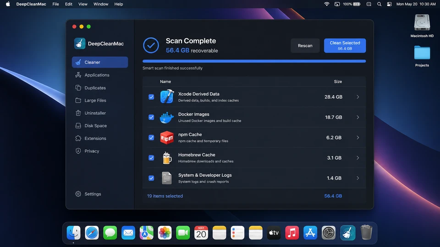Select the Cleaner broom icon in sidebar
The width and height of the screenshot is (440, 247).
(78, 62)
